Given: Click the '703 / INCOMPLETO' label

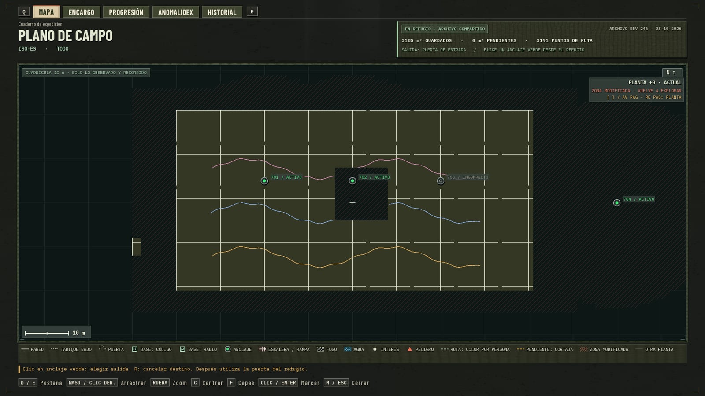Looking at the screenshot, I should 468,177.
